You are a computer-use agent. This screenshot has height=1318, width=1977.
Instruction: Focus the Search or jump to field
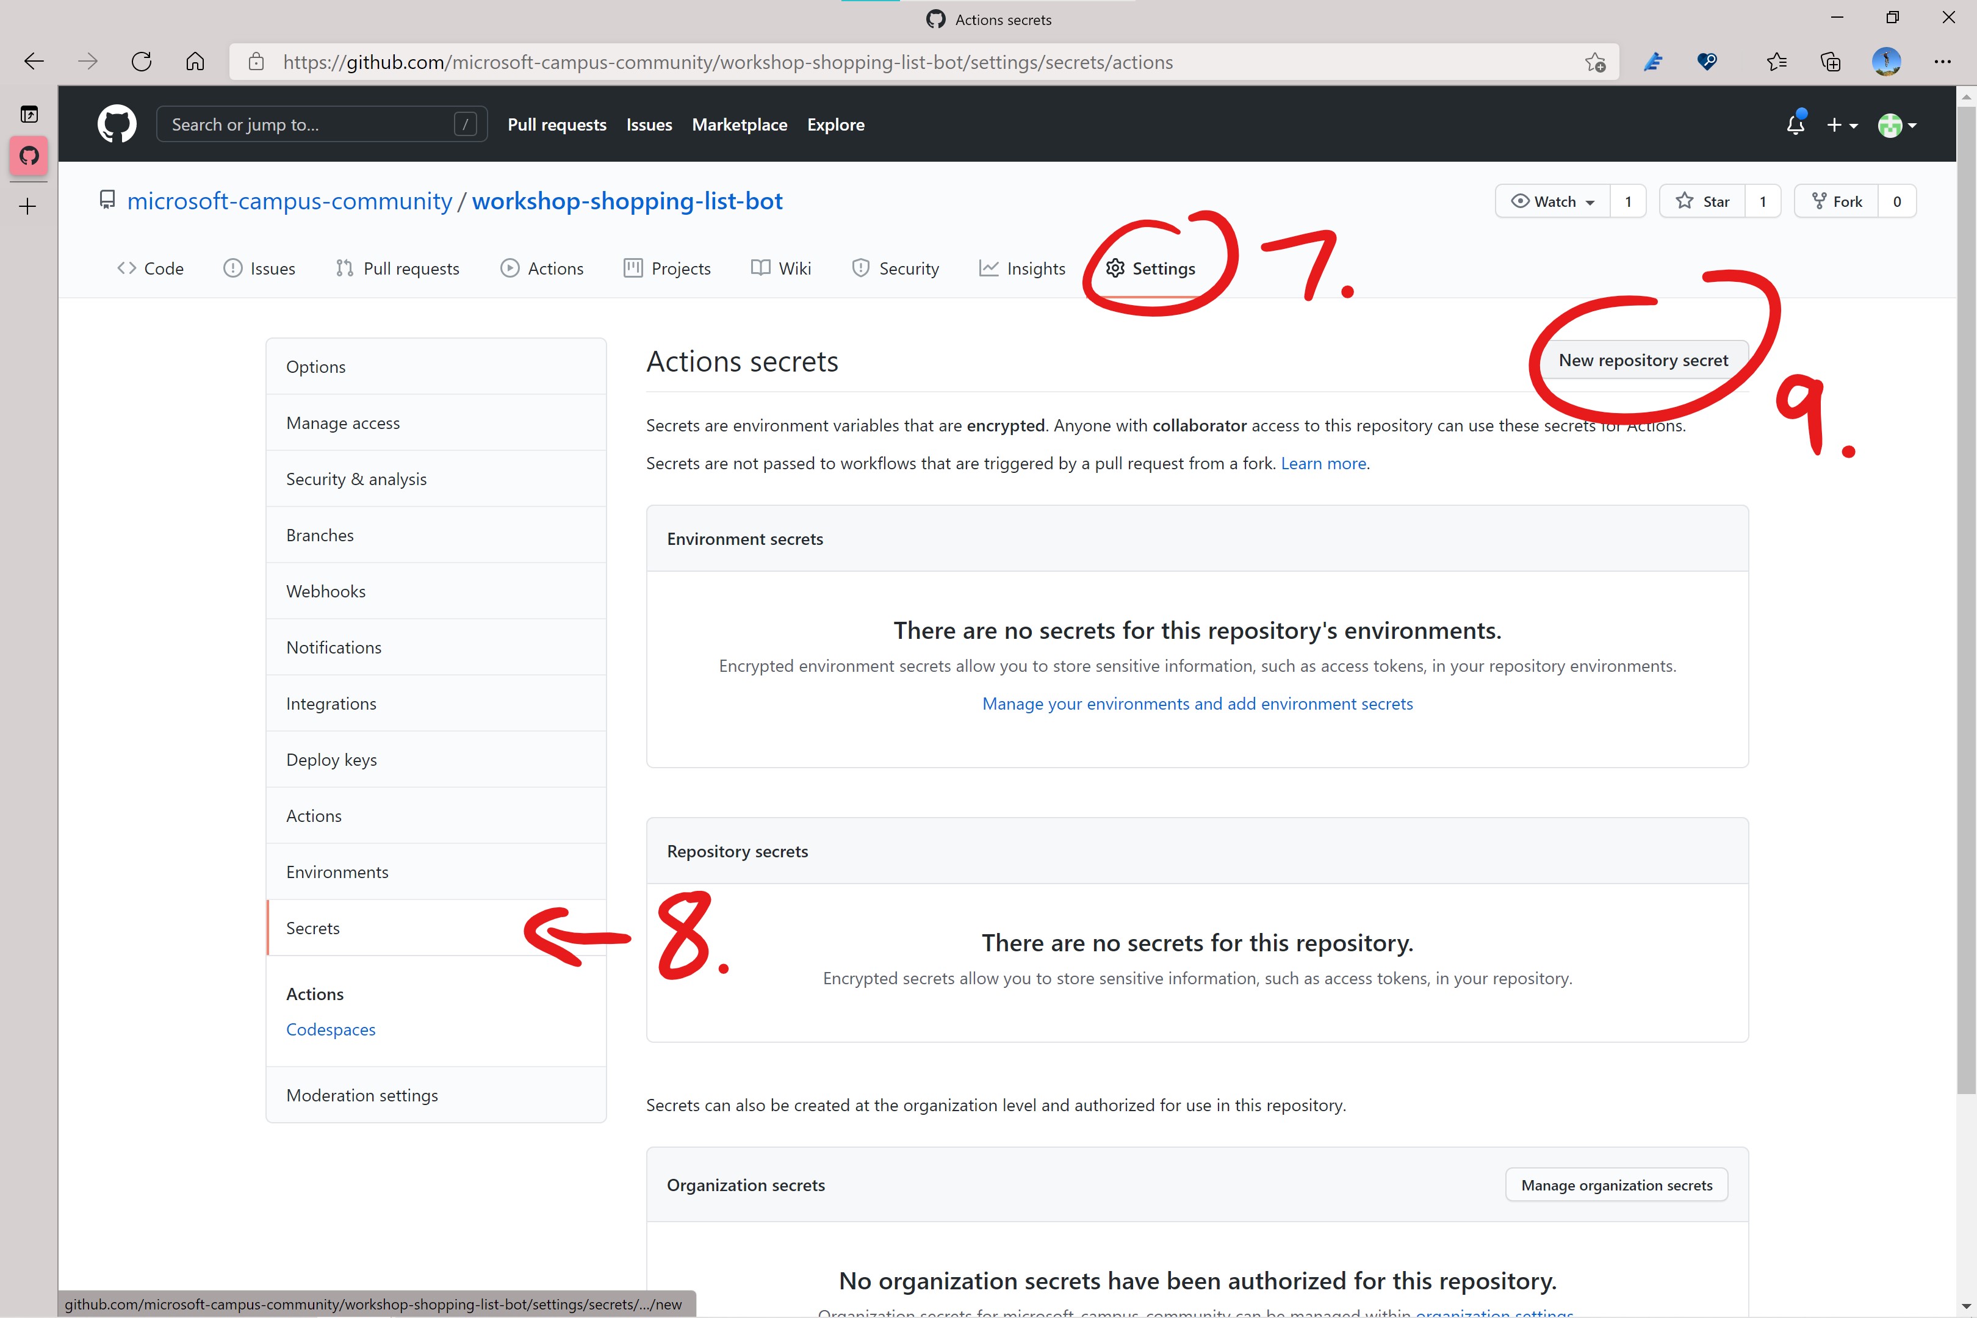pyautogui.click(x=311, y=124)
